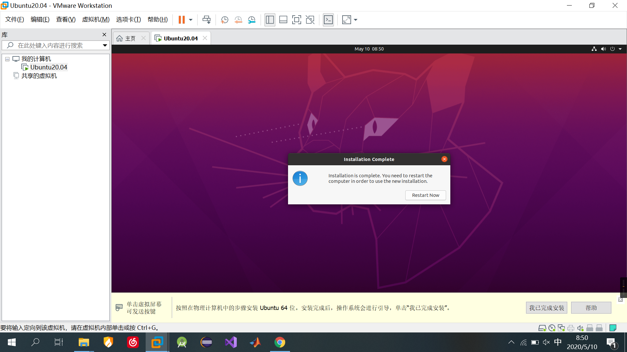Pause the virtual machine
Image resolution: width=627 pixels, height=352 pixels.
(182, 20)
